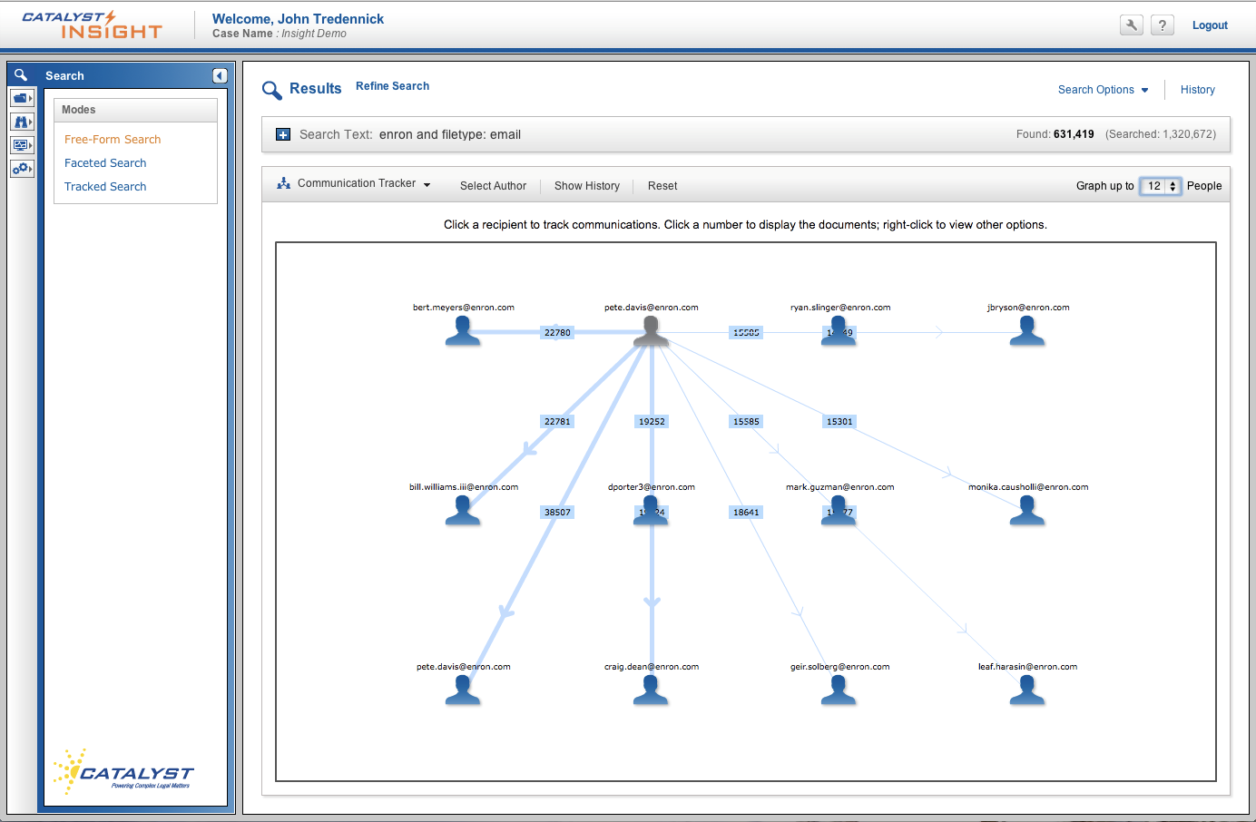Click craig.dean@enron.com person icon
Screen dimensions: 1256x822
point(651,690)
